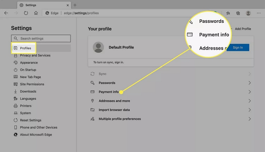This screenshot has width=265, height=152.
Task: Expand Addresses and more chevron
Action: [250, 101]
